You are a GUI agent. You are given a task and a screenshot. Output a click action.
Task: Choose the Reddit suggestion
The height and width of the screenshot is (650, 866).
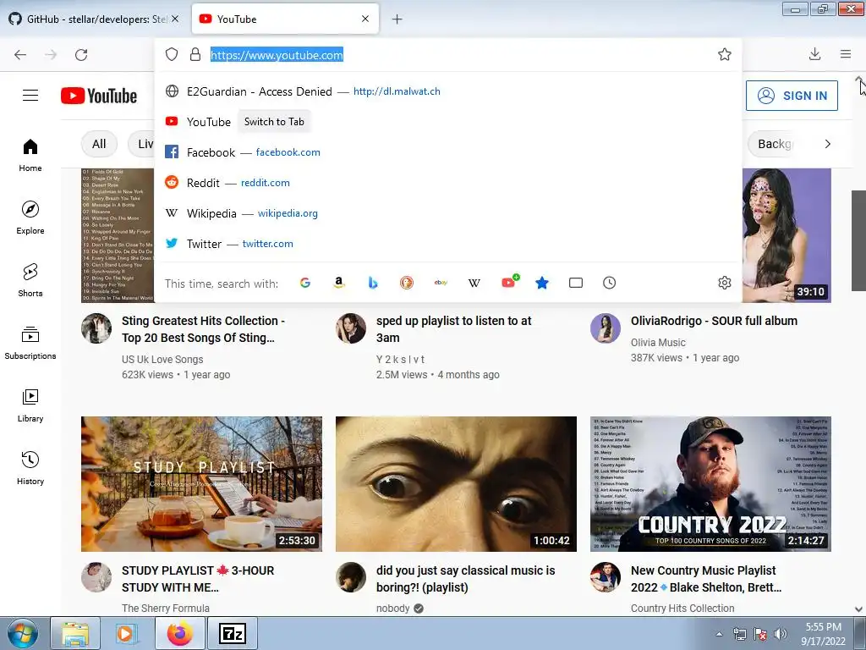tap(448, 183)
